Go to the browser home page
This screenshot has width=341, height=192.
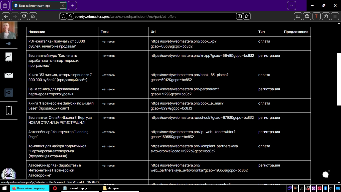tap(33, 16)
